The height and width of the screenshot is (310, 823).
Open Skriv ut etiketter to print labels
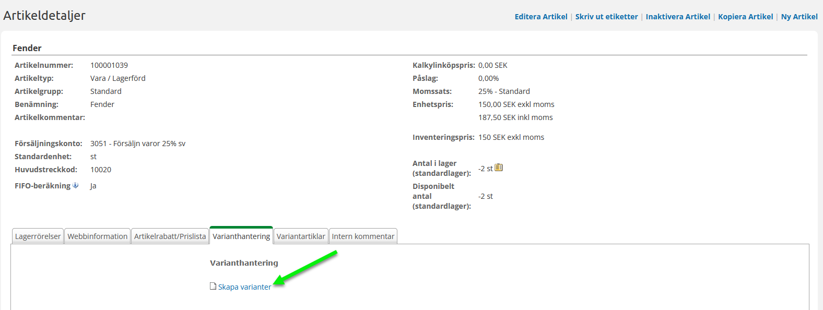click(x=606, y=17)
